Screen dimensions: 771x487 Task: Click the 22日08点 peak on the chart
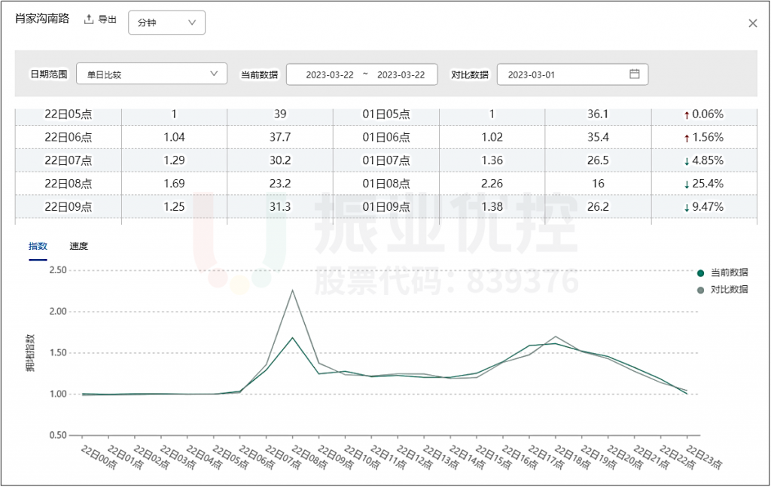coord(292,337)
